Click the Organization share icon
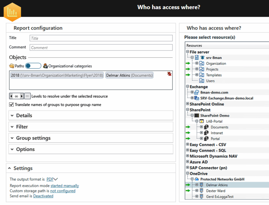269x205 pixels. [x=202, y=63]
